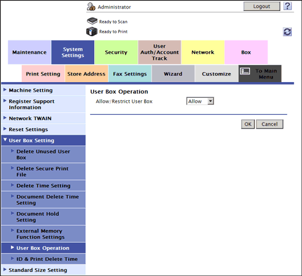Collapse the User Box Setting section
The height and width of the screenshot is (276, 302).
pyautogui.click(x=43, y=140)
